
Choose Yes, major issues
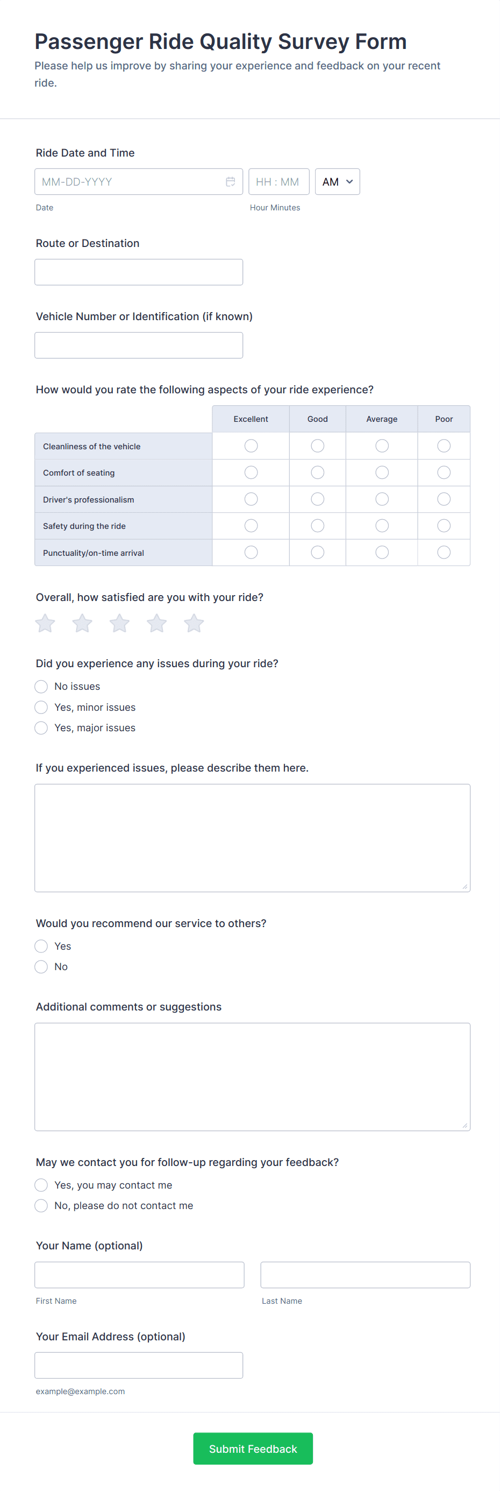(x=41, y=727)
